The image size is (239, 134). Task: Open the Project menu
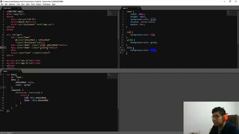pyautogui.click(x=39, y=4)
